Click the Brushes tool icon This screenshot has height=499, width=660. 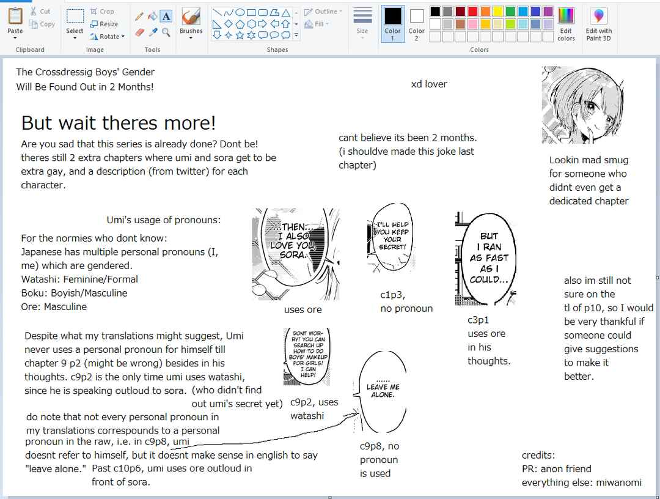coord(191,17)
